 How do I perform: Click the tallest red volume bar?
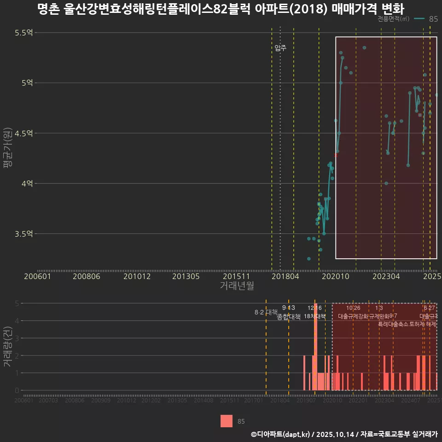click(315, 345)
